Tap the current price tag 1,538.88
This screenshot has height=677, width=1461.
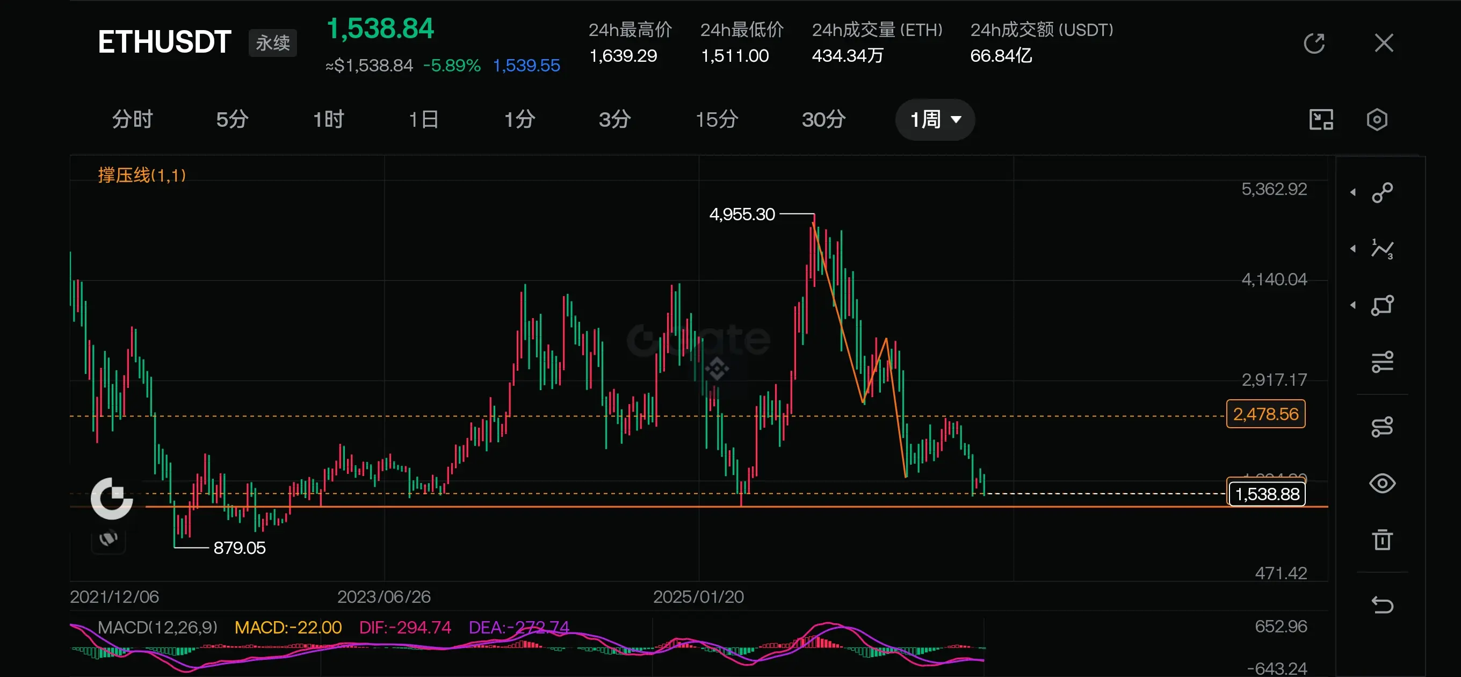[x=1267, y=494]
